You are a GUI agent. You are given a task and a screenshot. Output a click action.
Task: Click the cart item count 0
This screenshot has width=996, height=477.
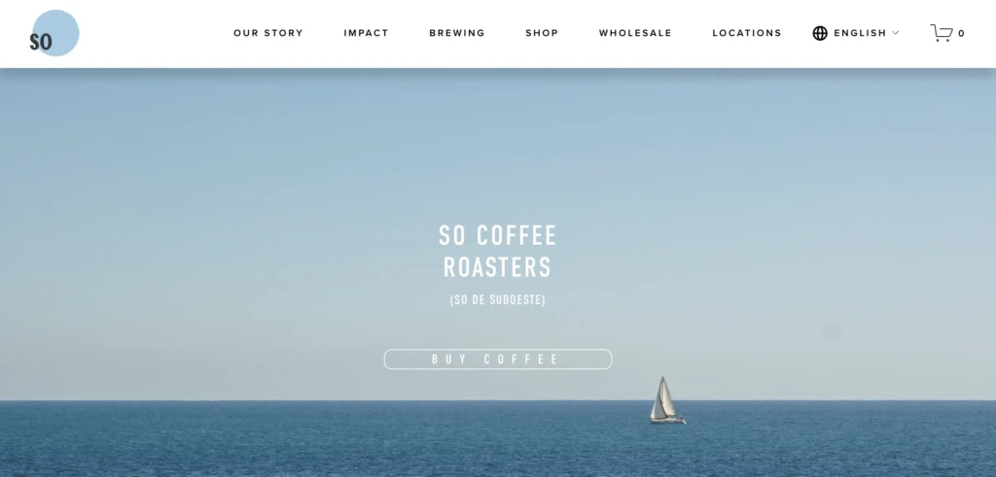pos(961,34)
